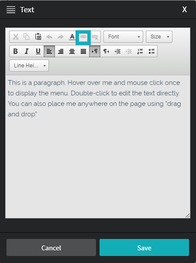Open the hamburger menu beside Text
The height and width of the screenshot is (263, 196).
(11, 10)
